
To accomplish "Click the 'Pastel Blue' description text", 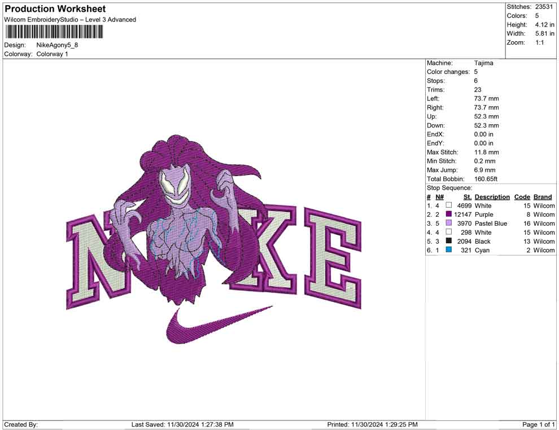I will pos(491,223).
